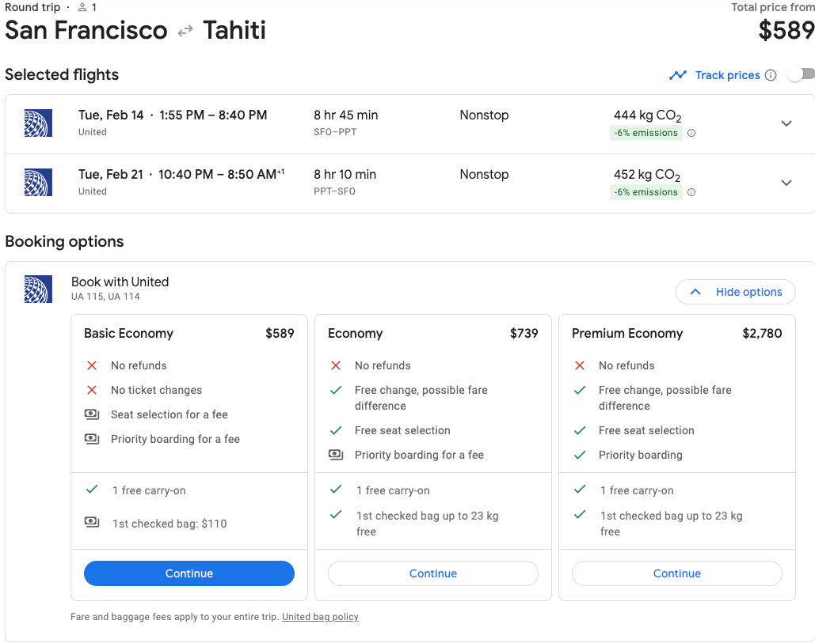Image resolution: width=815 pixels, height=643 pixels.
Task: Continue with Premium Economy fare
Action: point(677,573)
